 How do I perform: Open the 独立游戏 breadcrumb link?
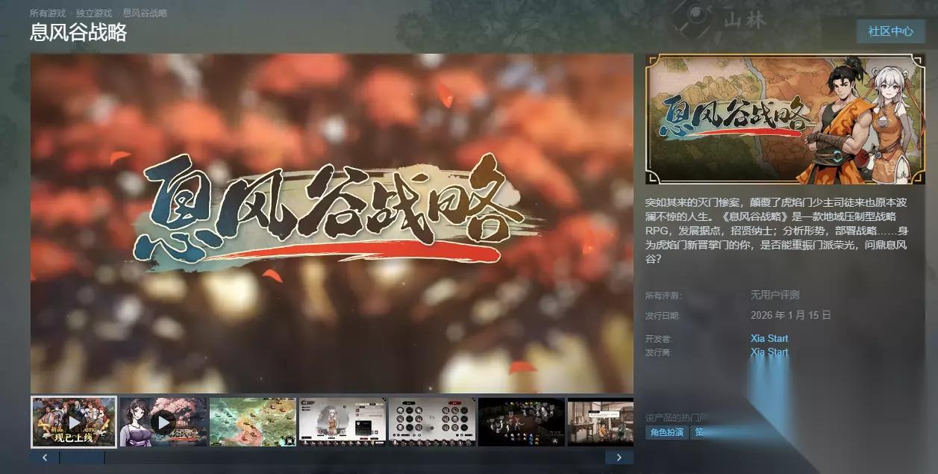point(94,13)
